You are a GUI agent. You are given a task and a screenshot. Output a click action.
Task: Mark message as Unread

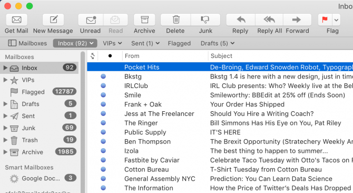click(x=91, y=20)
